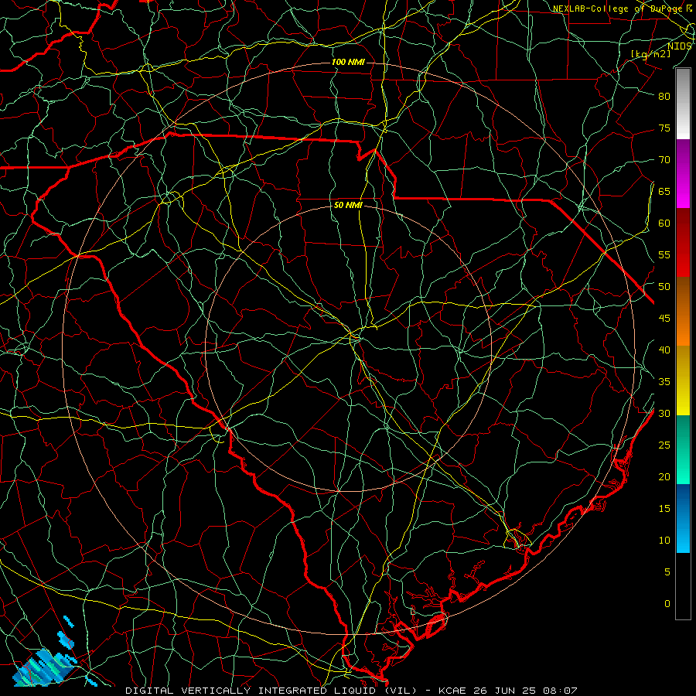This screenshot has height=696, width=696.
Task: Click the legend value '25'
Action: pos(664,445)
